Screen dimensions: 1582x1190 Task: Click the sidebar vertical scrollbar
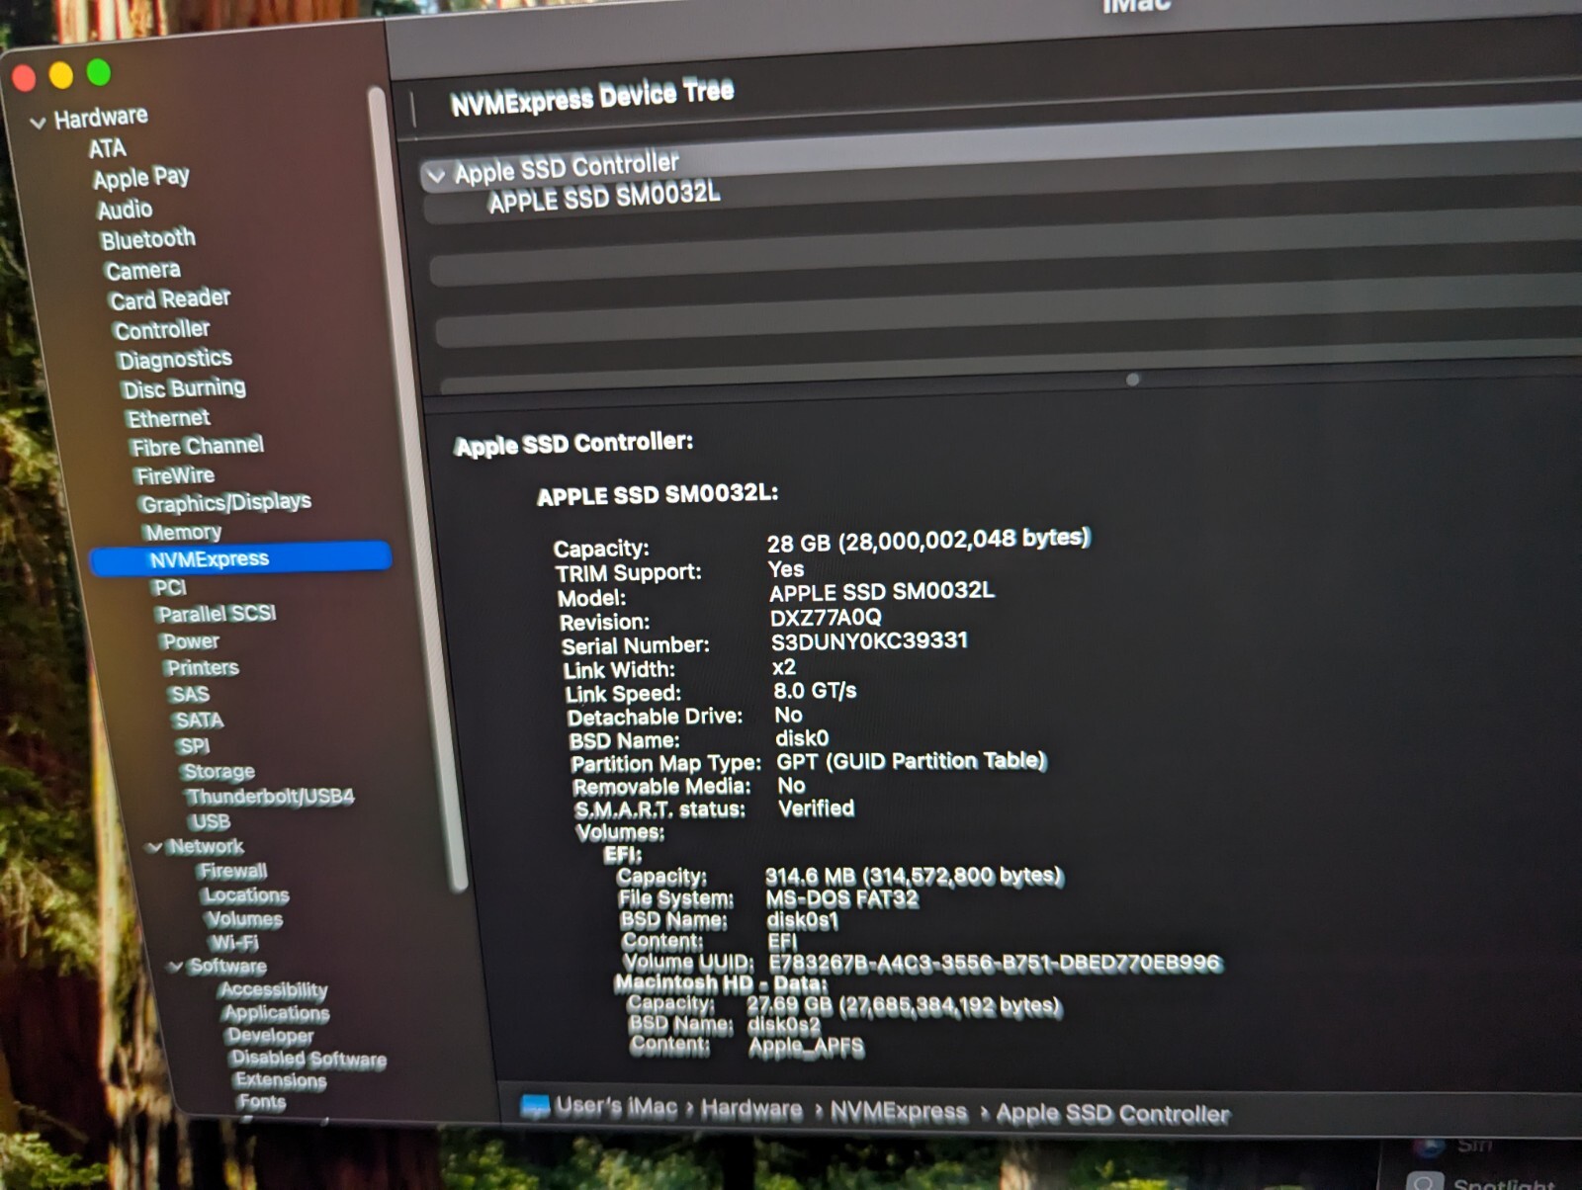click(418, 488)
